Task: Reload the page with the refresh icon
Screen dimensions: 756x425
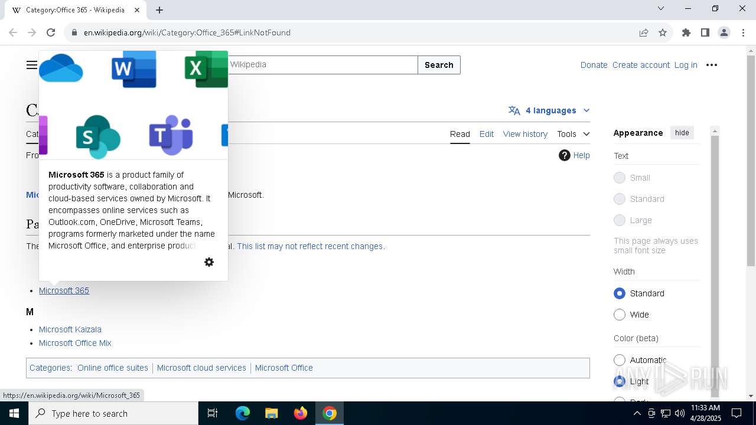Action: click(x=51, y=32)
